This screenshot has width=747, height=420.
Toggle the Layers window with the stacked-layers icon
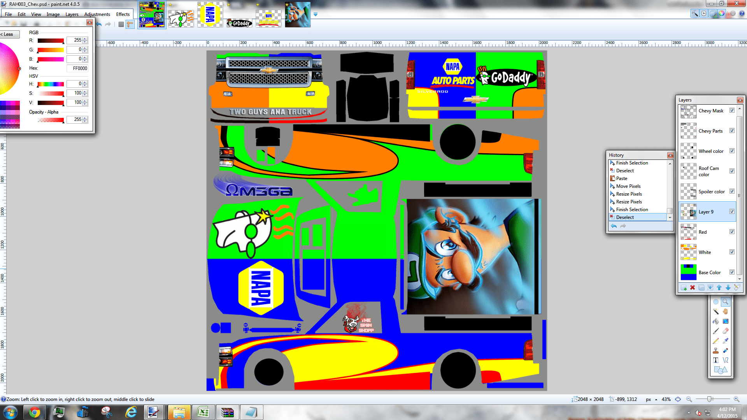[x=713, y=14]
